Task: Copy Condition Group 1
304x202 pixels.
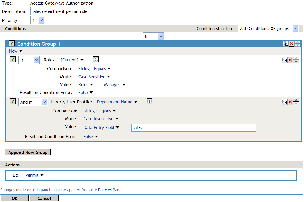Action: tap(286, 44)
